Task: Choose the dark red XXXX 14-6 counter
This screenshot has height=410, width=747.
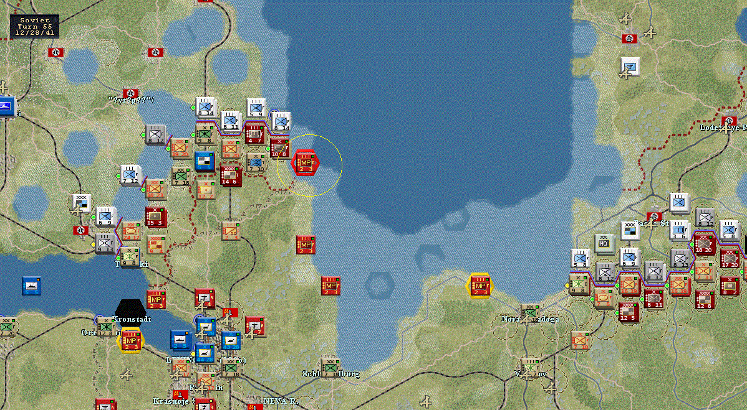Action: [231, 175]
